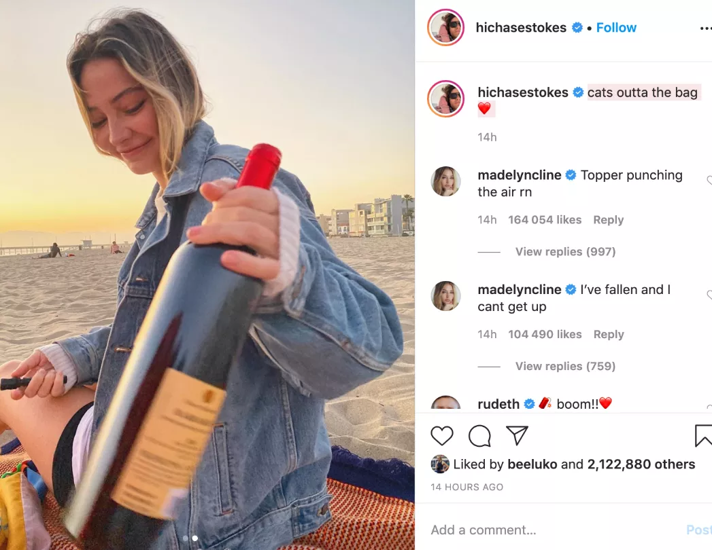Image resolution: width=712 pixels, height=550 pixels.
Task: Open hichasestokes profile picture in the header
Action: [x=445, y=28]
